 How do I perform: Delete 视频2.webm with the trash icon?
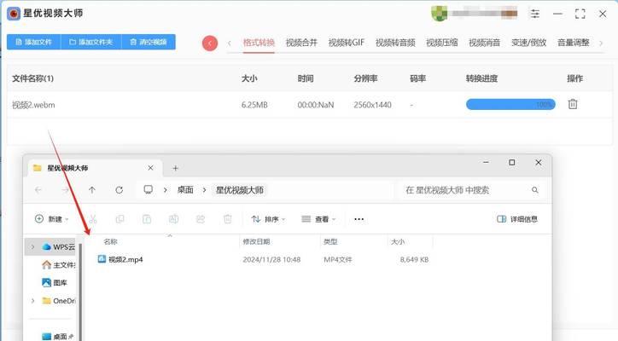pyautogui.click(x=573, y=104)
